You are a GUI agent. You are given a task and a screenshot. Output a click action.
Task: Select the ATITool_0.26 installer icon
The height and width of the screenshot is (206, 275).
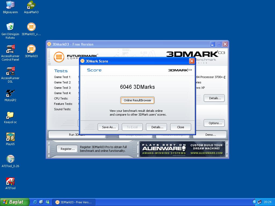pyautogui.click(x=10, y=161)
